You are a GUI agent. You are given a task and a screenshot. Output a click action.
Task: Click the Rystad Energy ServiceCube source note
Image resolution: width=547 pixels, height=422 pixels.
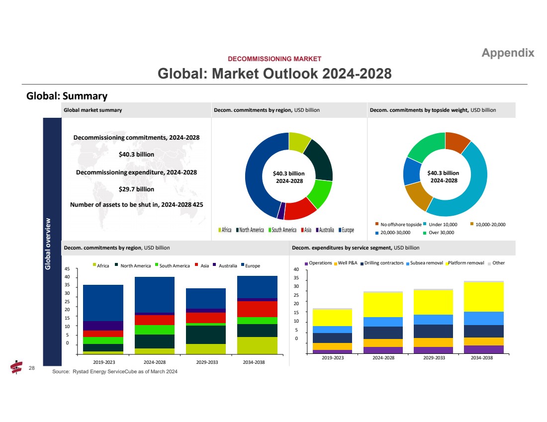click(115, 372)
